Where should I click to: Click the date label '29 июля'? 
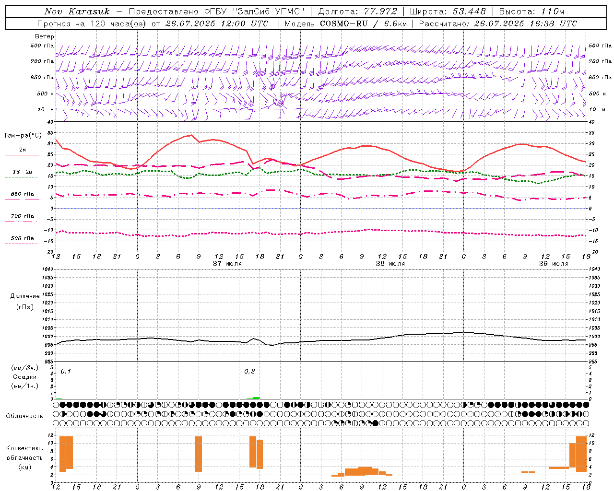[x=553, y=264]
